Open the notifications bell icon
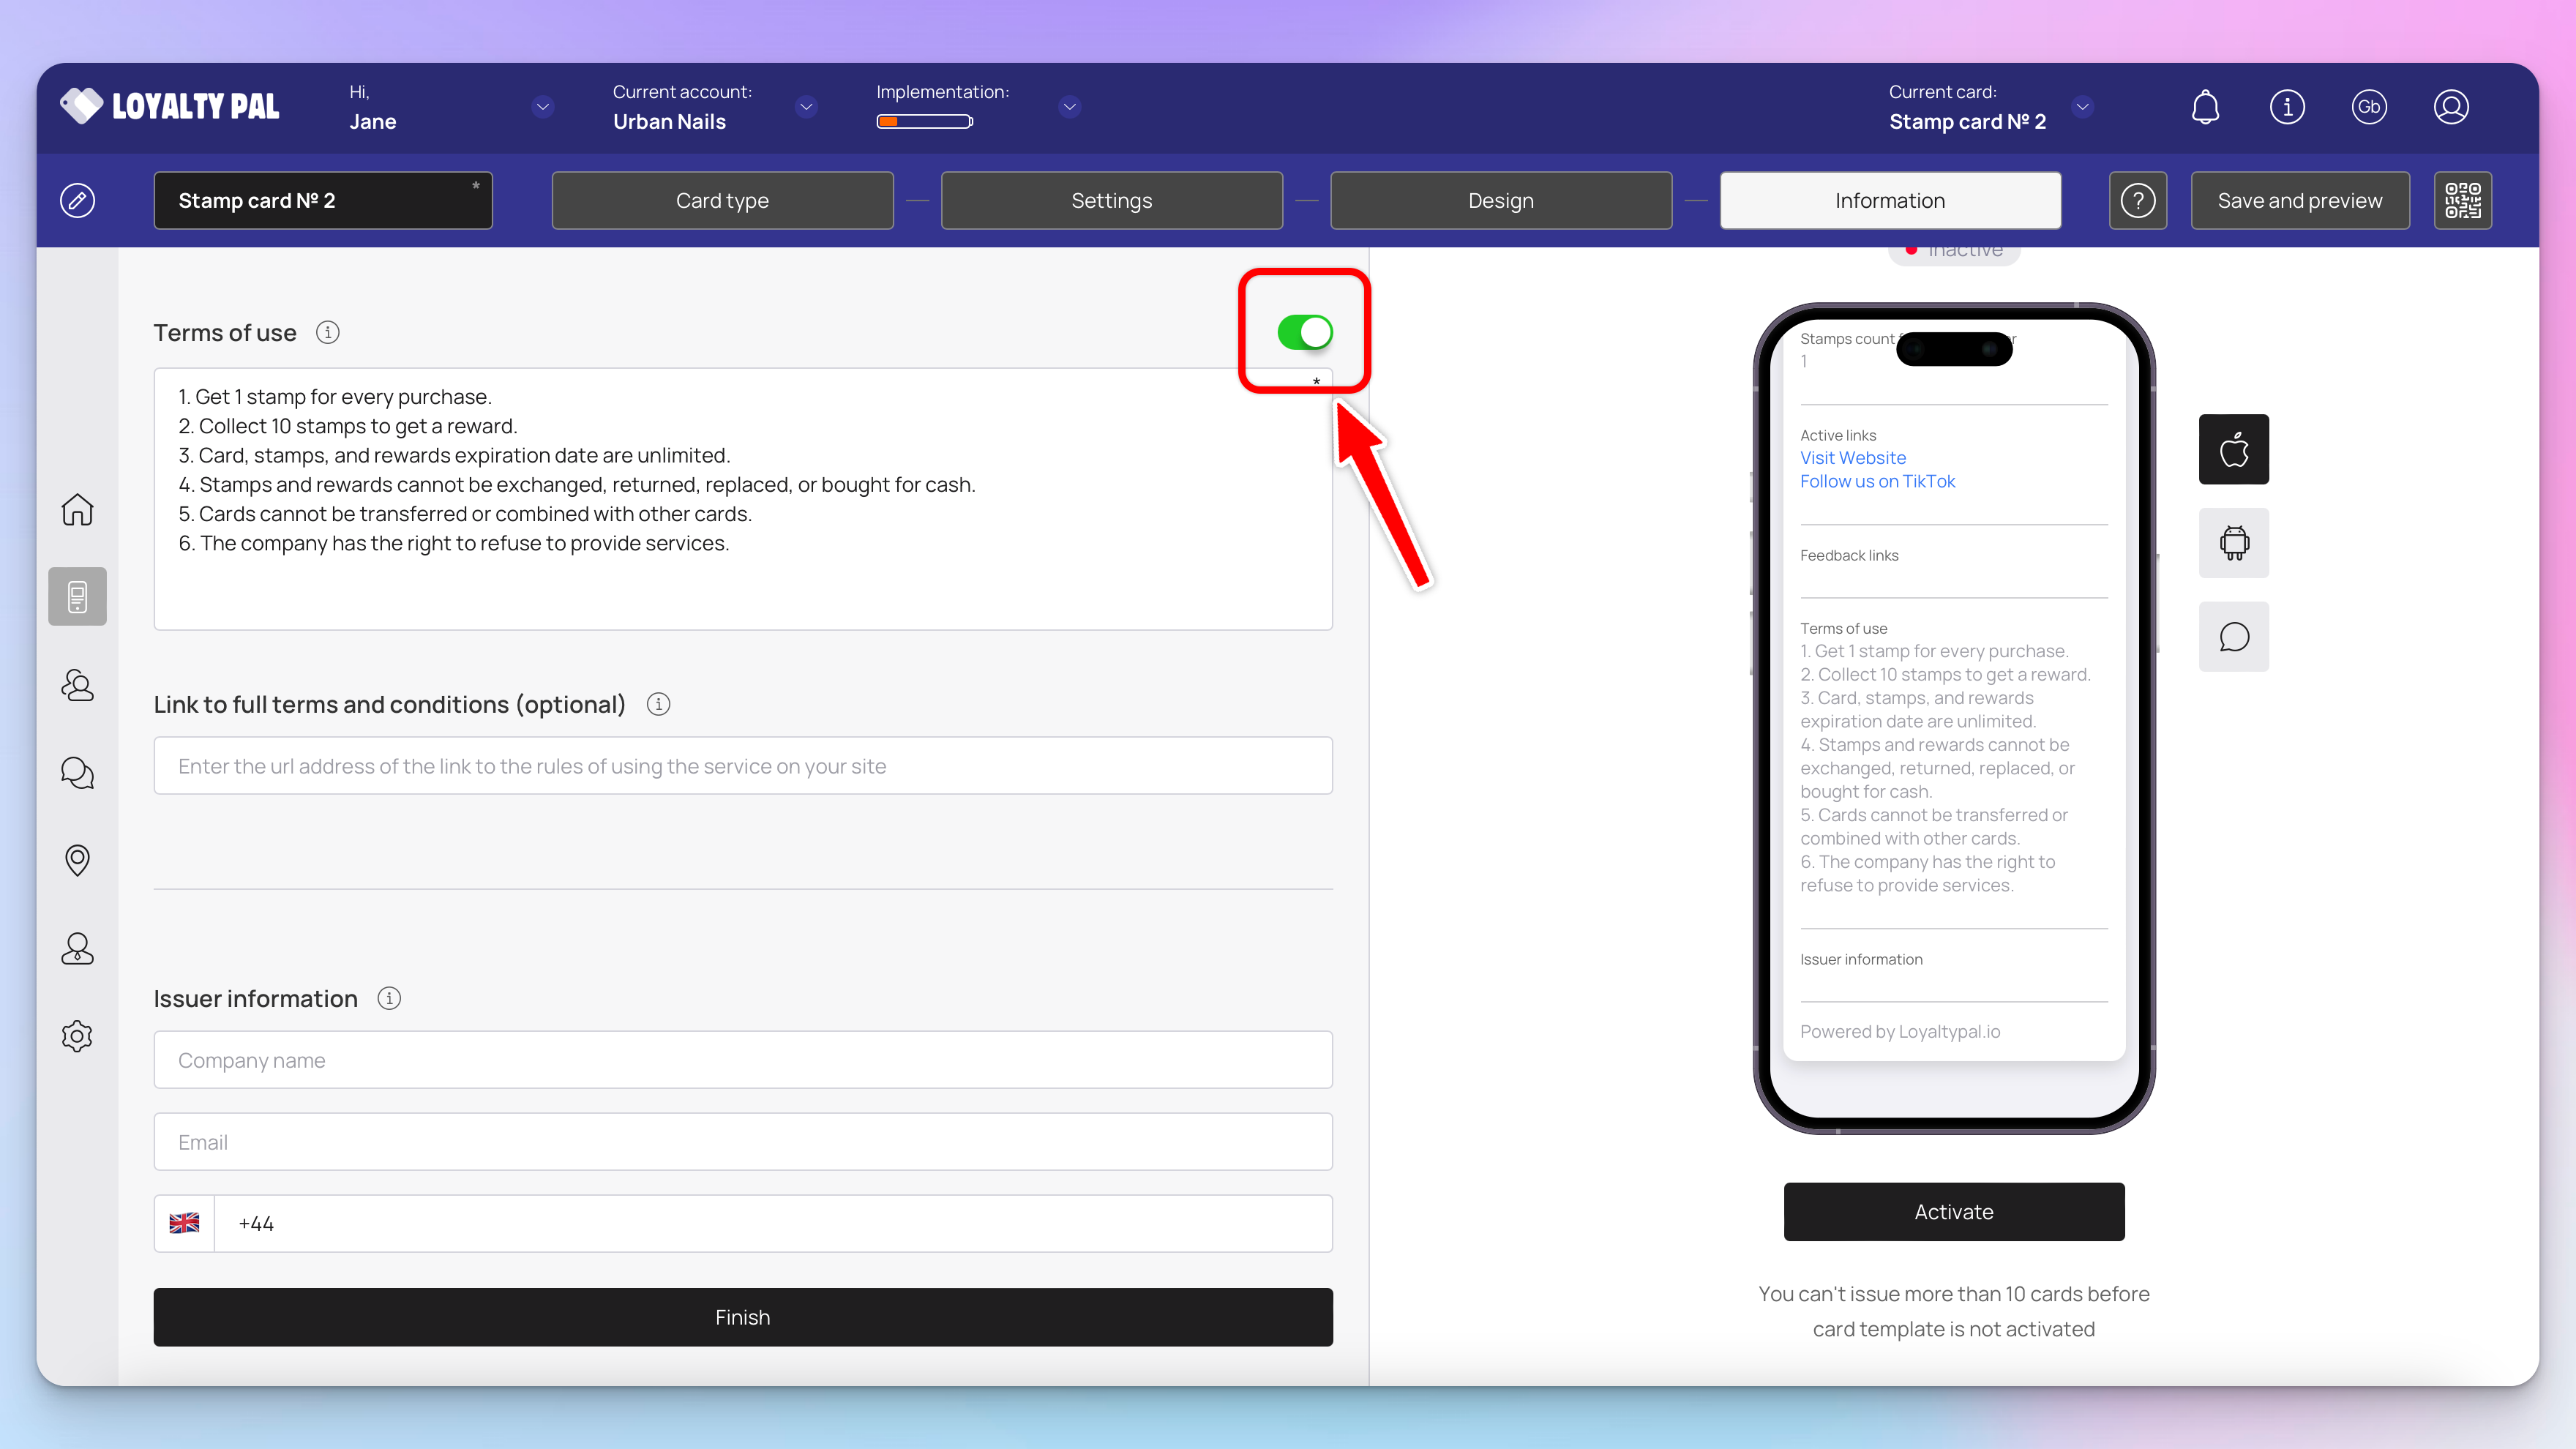This screenshot has width=2576, height=1449. (x=2205, y=107)
